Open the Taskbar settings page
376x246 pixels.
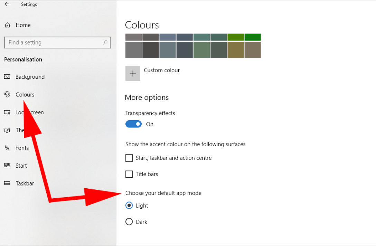[x=25, y=183]
